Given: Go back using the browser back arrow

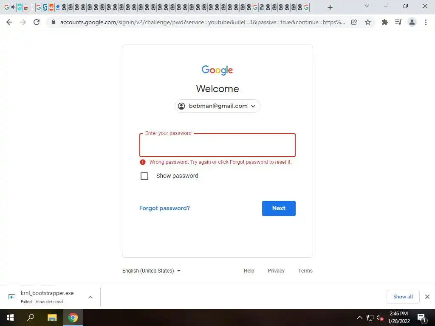Looking at the screenshot, I should [9, 22].
